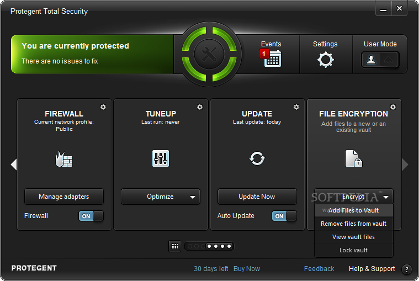Choose Lock vault menu entry
This screenshot has width=419, height=281.
coord(353,250)
